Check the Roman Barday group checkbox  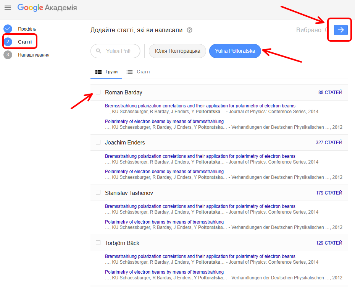click(x=98, y=92)
